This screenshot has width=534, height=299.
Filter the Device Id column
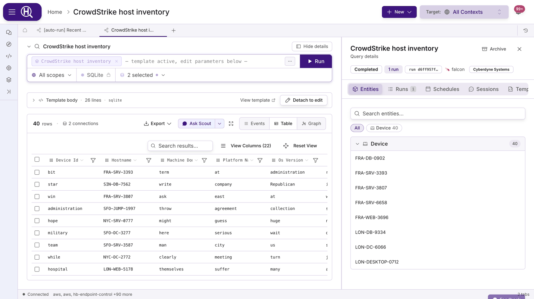tap(93, 160)
